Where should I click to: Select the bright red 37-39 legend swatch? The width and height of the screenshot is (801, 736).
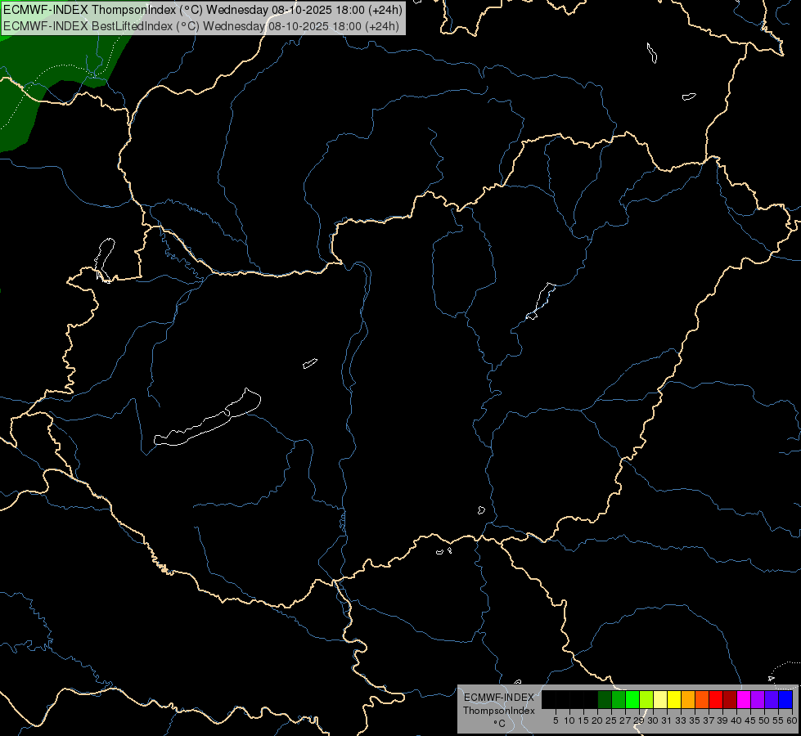point(716,699)
